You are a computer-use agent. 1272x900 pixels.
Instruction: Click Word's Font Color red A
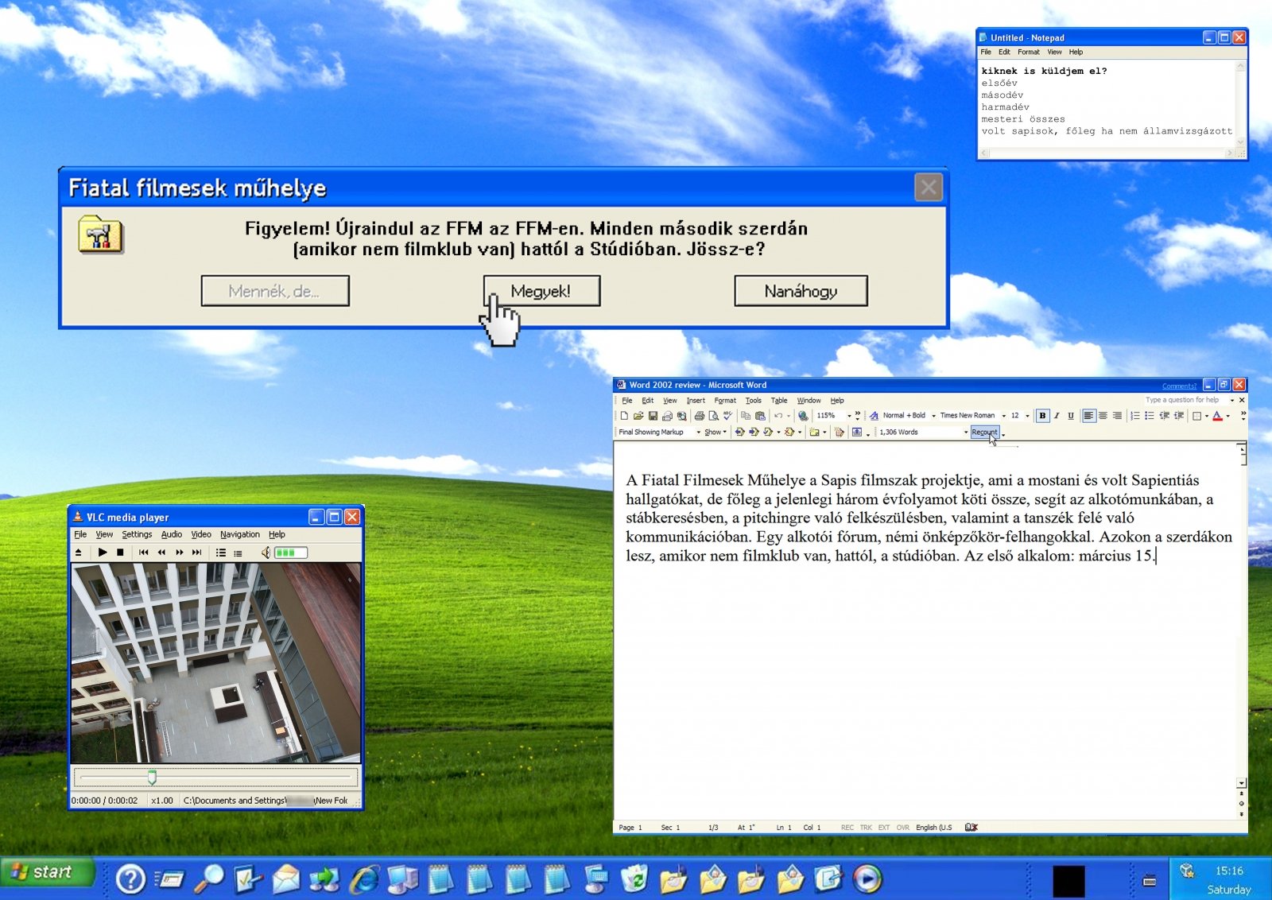click(1217, 416)
